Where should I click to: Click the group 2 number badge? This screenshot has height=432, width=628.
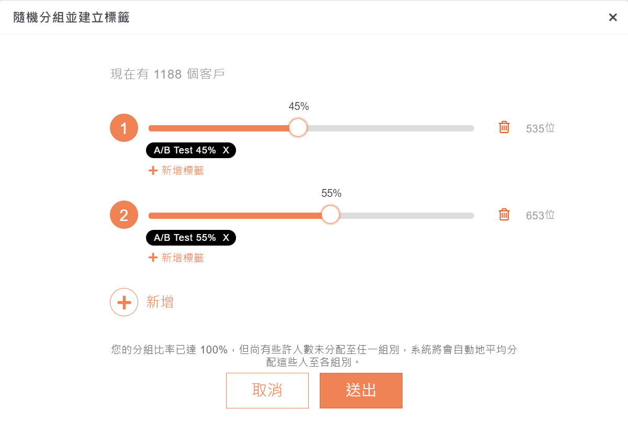124,215
